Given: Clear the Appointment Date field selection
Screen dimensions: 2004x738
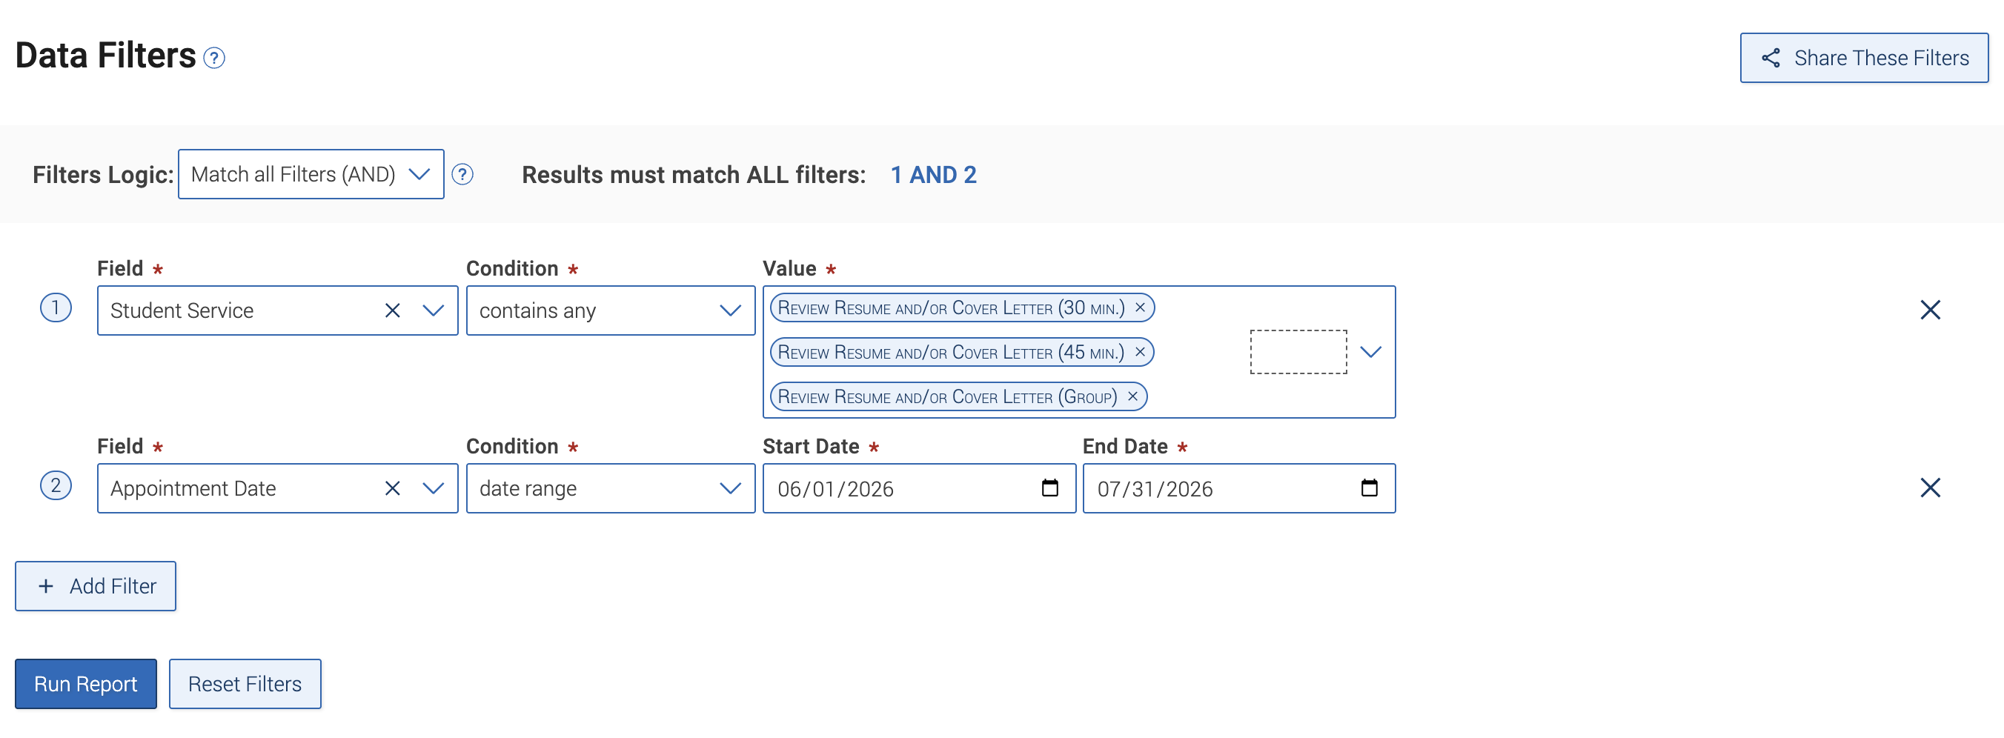Looking at the screenshot, I should (392, 488).
